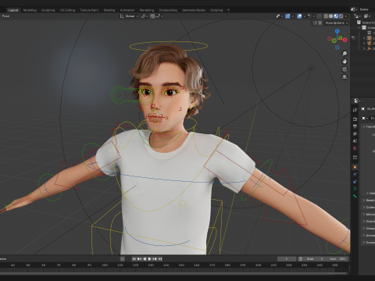The height and width of the screenshot is (281, 375).
Task: Click the End frame field
Action: [337, 259]
